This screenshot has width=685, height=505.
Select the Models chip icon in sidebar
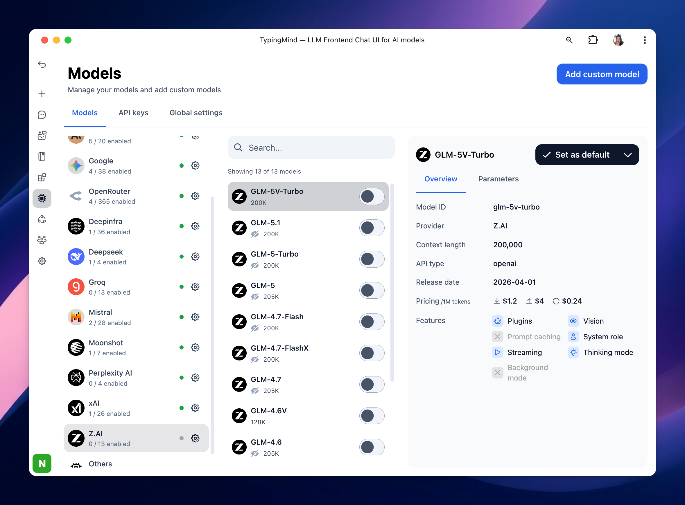[x=42, y=199]
